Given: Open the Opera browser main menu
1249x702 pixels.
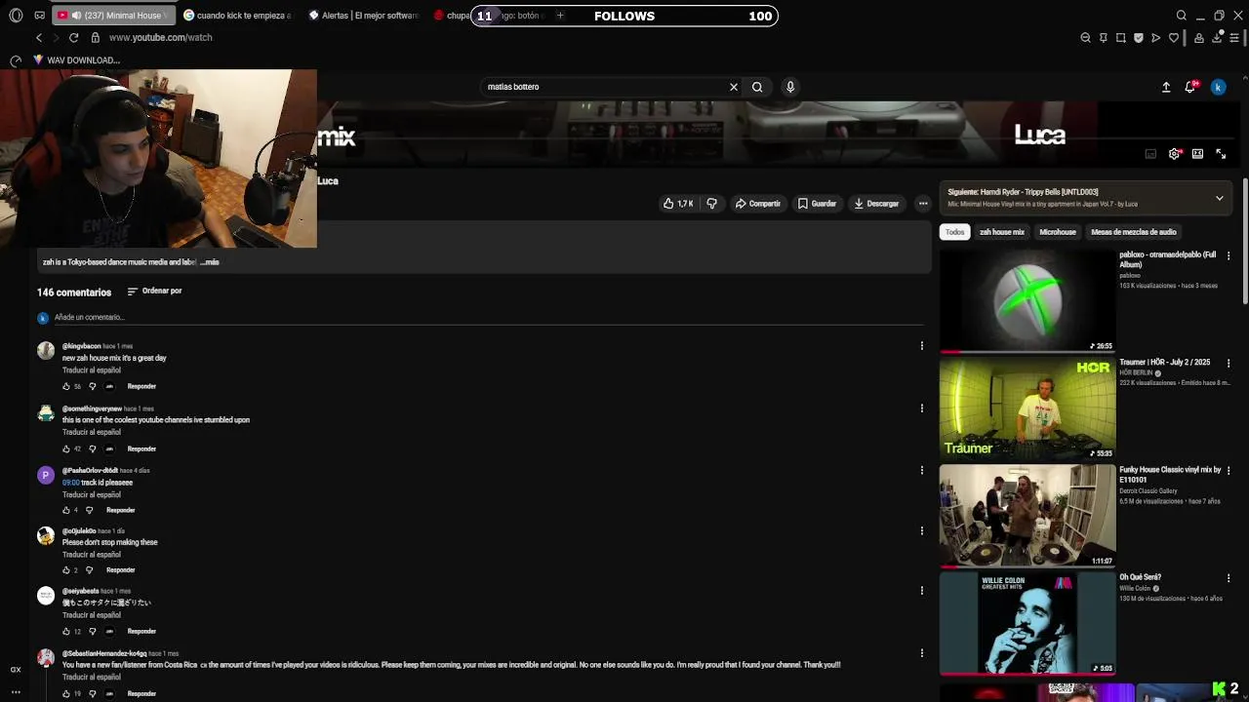Looking at the screenshot, I should click(16, 16).
